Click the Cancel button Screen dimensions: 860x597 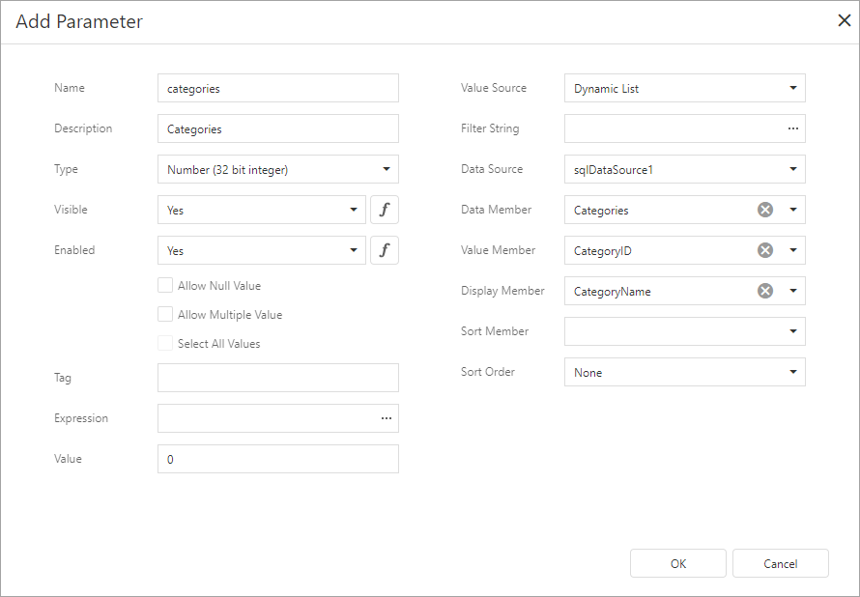[780, 563]
